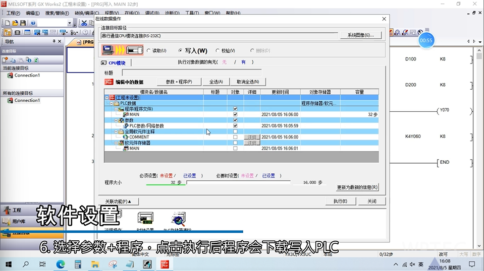Click the 全选(A) select all button

(x=216, y=82)
